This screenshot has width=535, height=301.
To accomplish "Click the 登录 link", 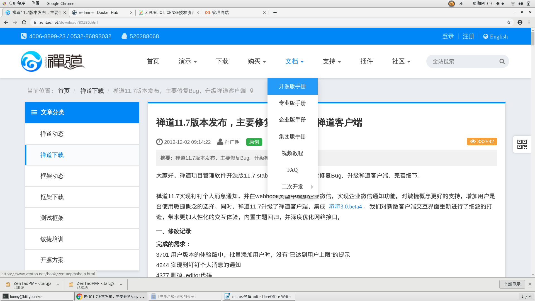I will click(x=448, y=36).
